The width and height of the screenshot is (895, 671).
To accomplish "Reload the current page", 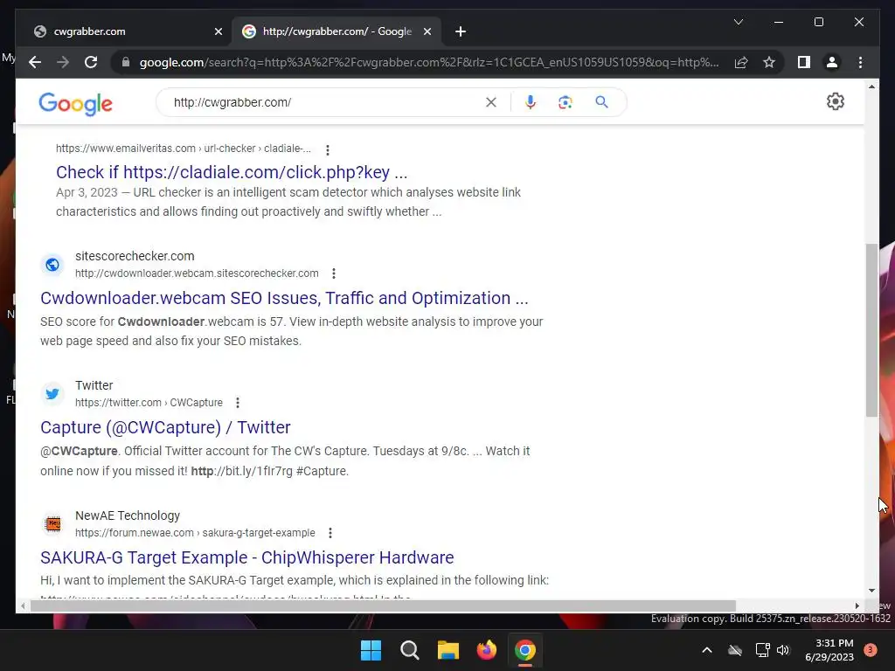I will pyautogui.click(x=91, y=62).
